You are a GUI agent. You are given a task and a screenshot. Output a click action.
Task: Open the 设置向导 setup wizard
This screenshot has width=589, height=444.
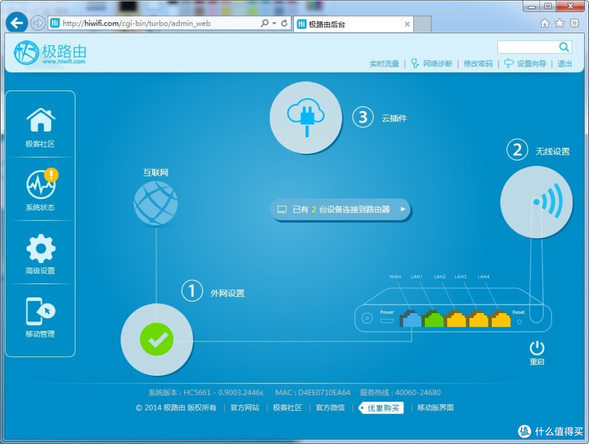(531, 64)
